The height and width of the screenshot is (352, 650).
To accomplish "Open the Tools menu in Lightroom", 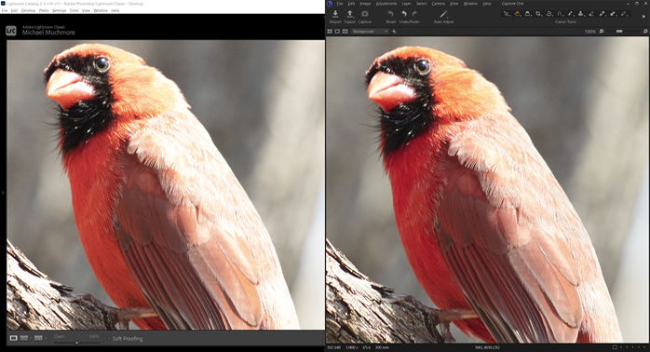I will (x=74, y=10).
